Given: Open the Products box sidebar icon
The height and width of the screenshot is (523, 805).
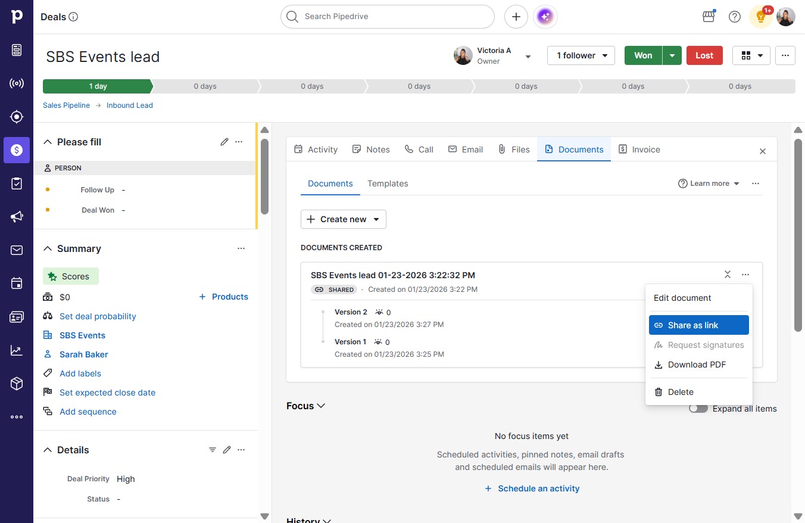Looking at the screenshot, I should pos(17,384).
